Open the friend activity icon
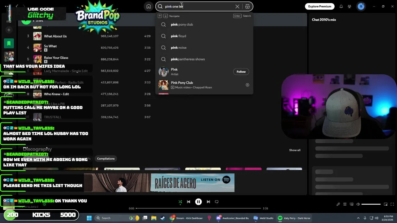 coord(350,6)
